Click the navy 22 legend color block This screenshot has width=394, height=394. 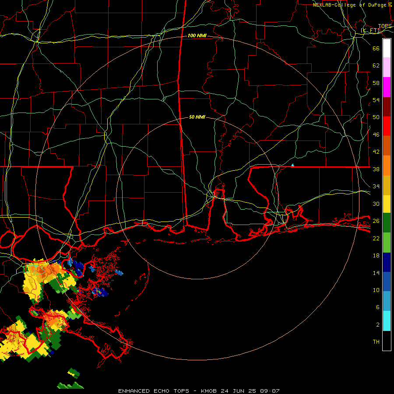387,262
